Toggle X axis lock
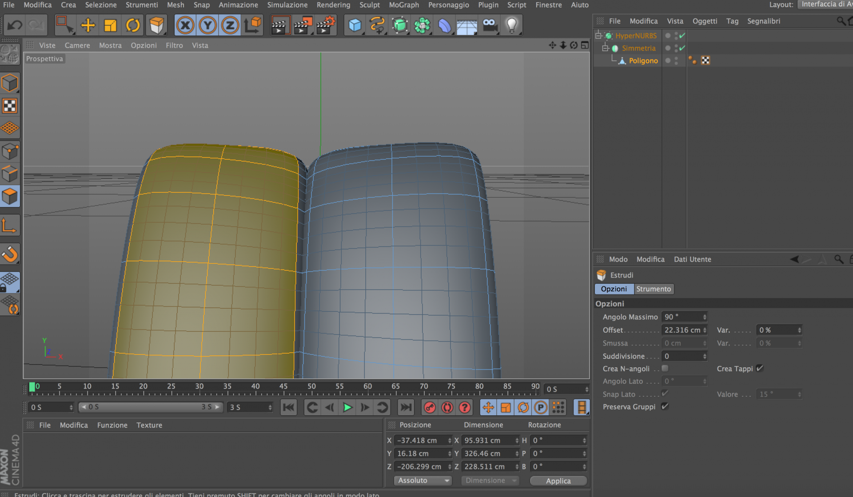853x497 pixels. click(x=186, y=25)
